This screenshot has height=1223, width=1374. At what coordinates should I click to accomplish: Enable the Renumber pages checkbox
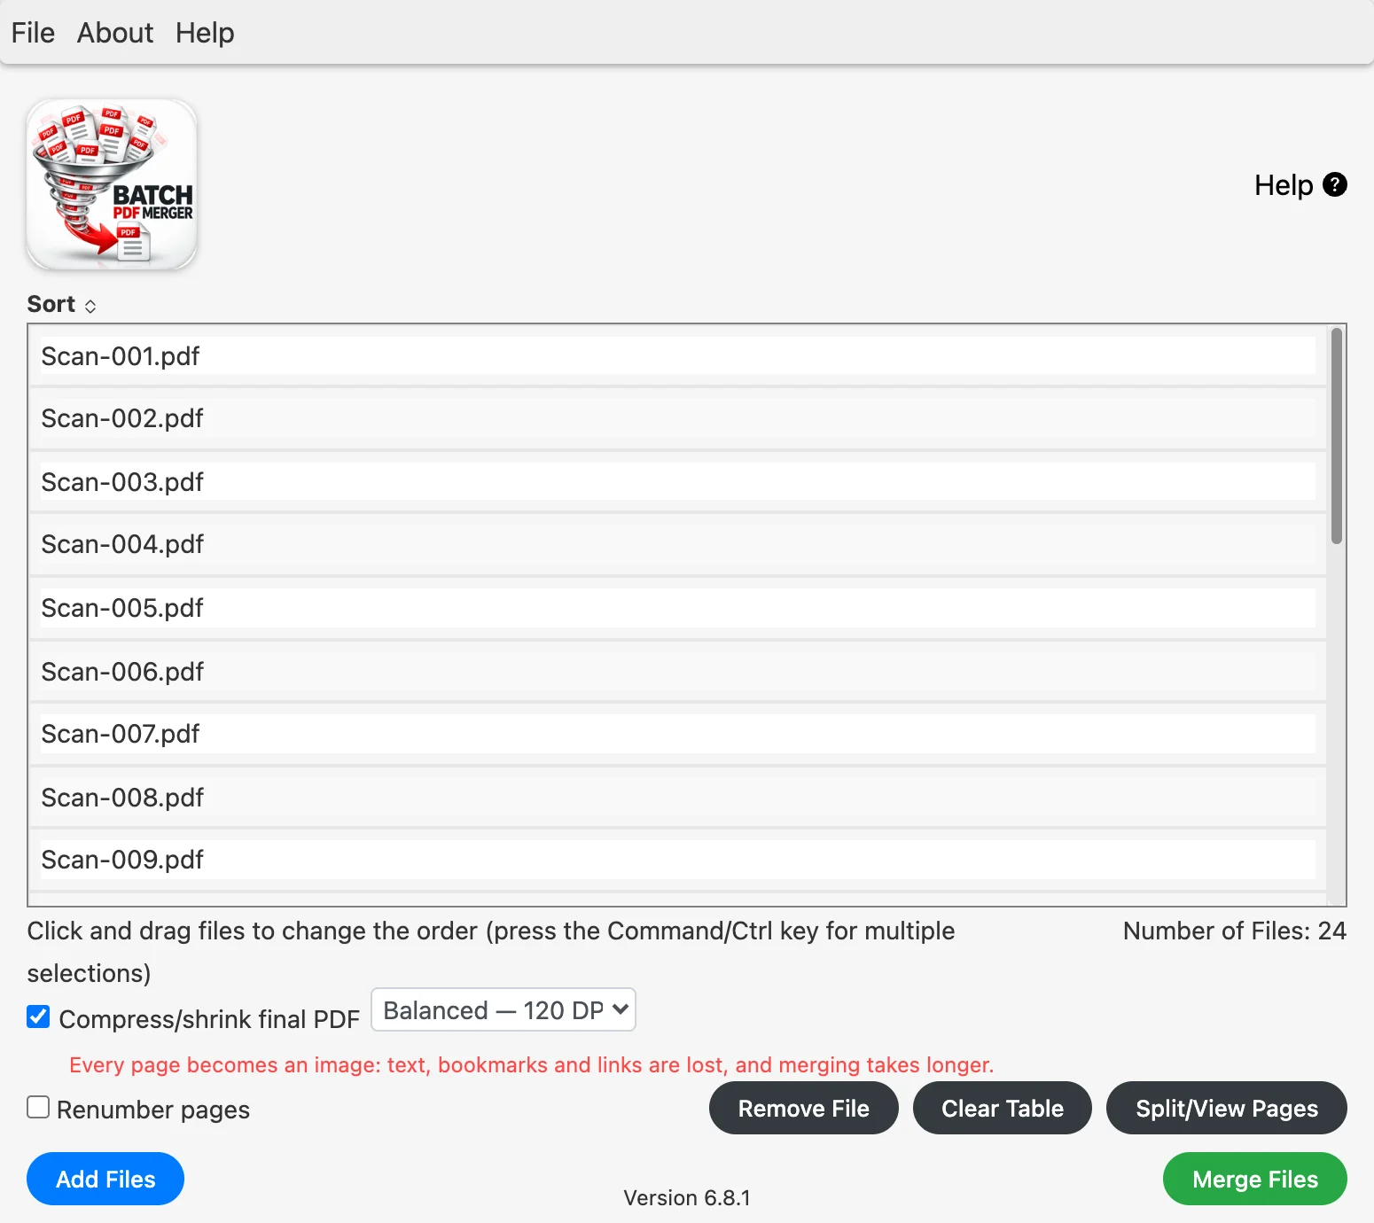click(38, 1107)
